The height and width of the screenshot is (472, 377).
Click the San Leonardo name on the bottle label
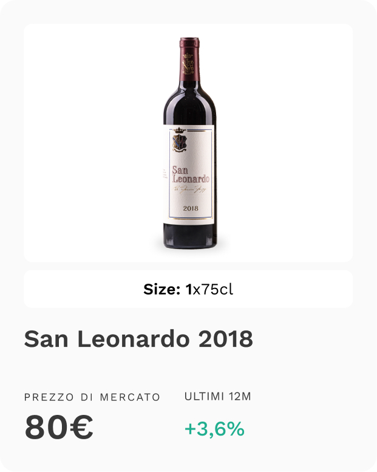tap(190, 174)
